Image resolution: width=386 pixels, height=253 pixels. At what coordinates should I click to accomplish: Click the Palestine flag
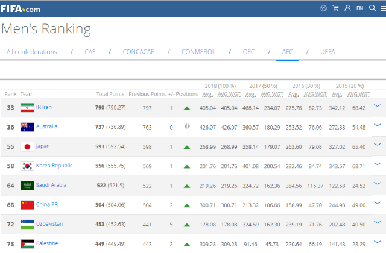coord(27,244)
